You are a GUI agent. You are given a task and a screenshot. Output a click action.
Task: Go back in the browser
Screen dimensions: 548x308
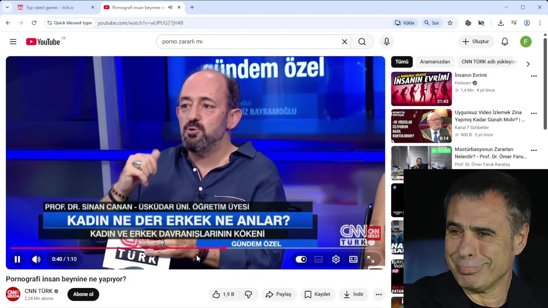tap(8, 23)
